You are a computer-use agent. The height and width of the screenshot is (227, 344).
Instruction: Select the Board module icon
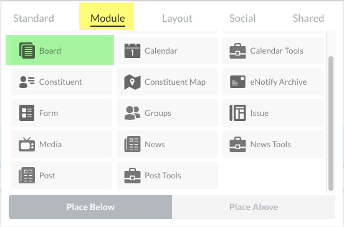click(x=27, y=51)
